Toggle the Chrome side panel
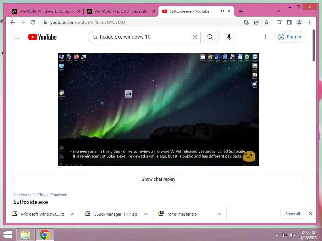 coord(289,22)
